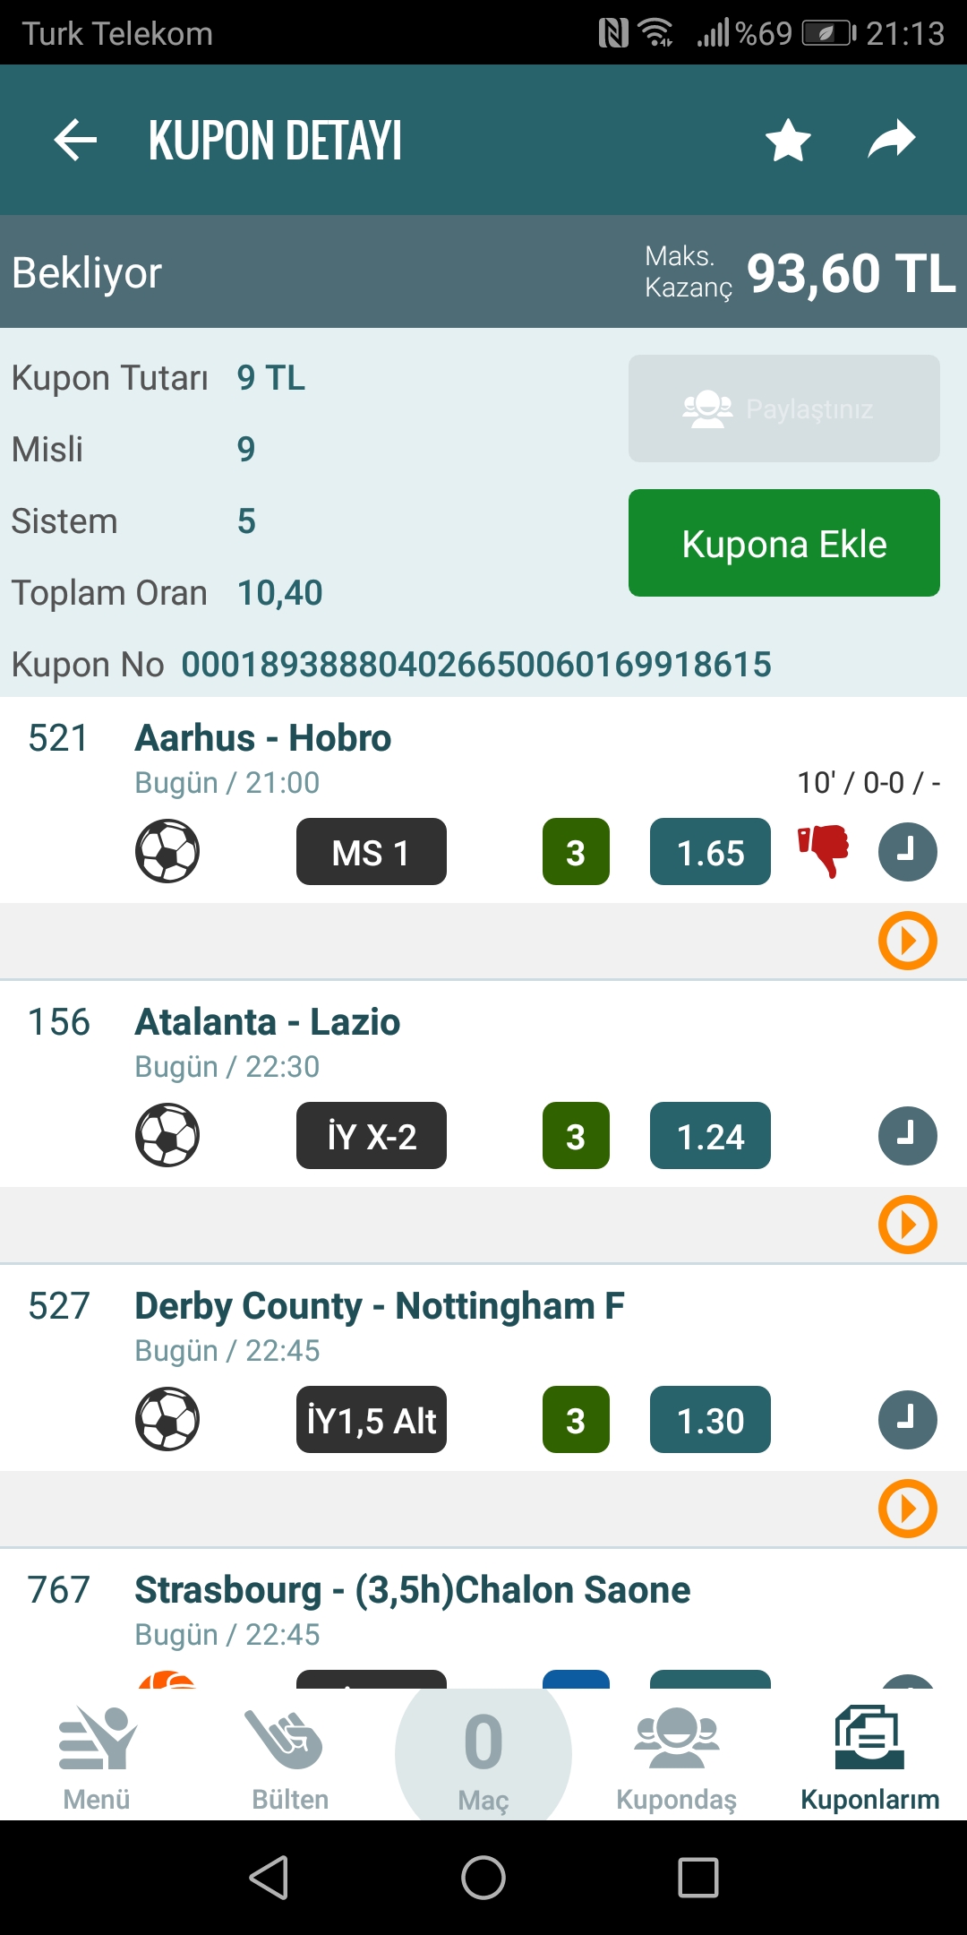Open the Kupondaş tab

(x=677, y=1758)
